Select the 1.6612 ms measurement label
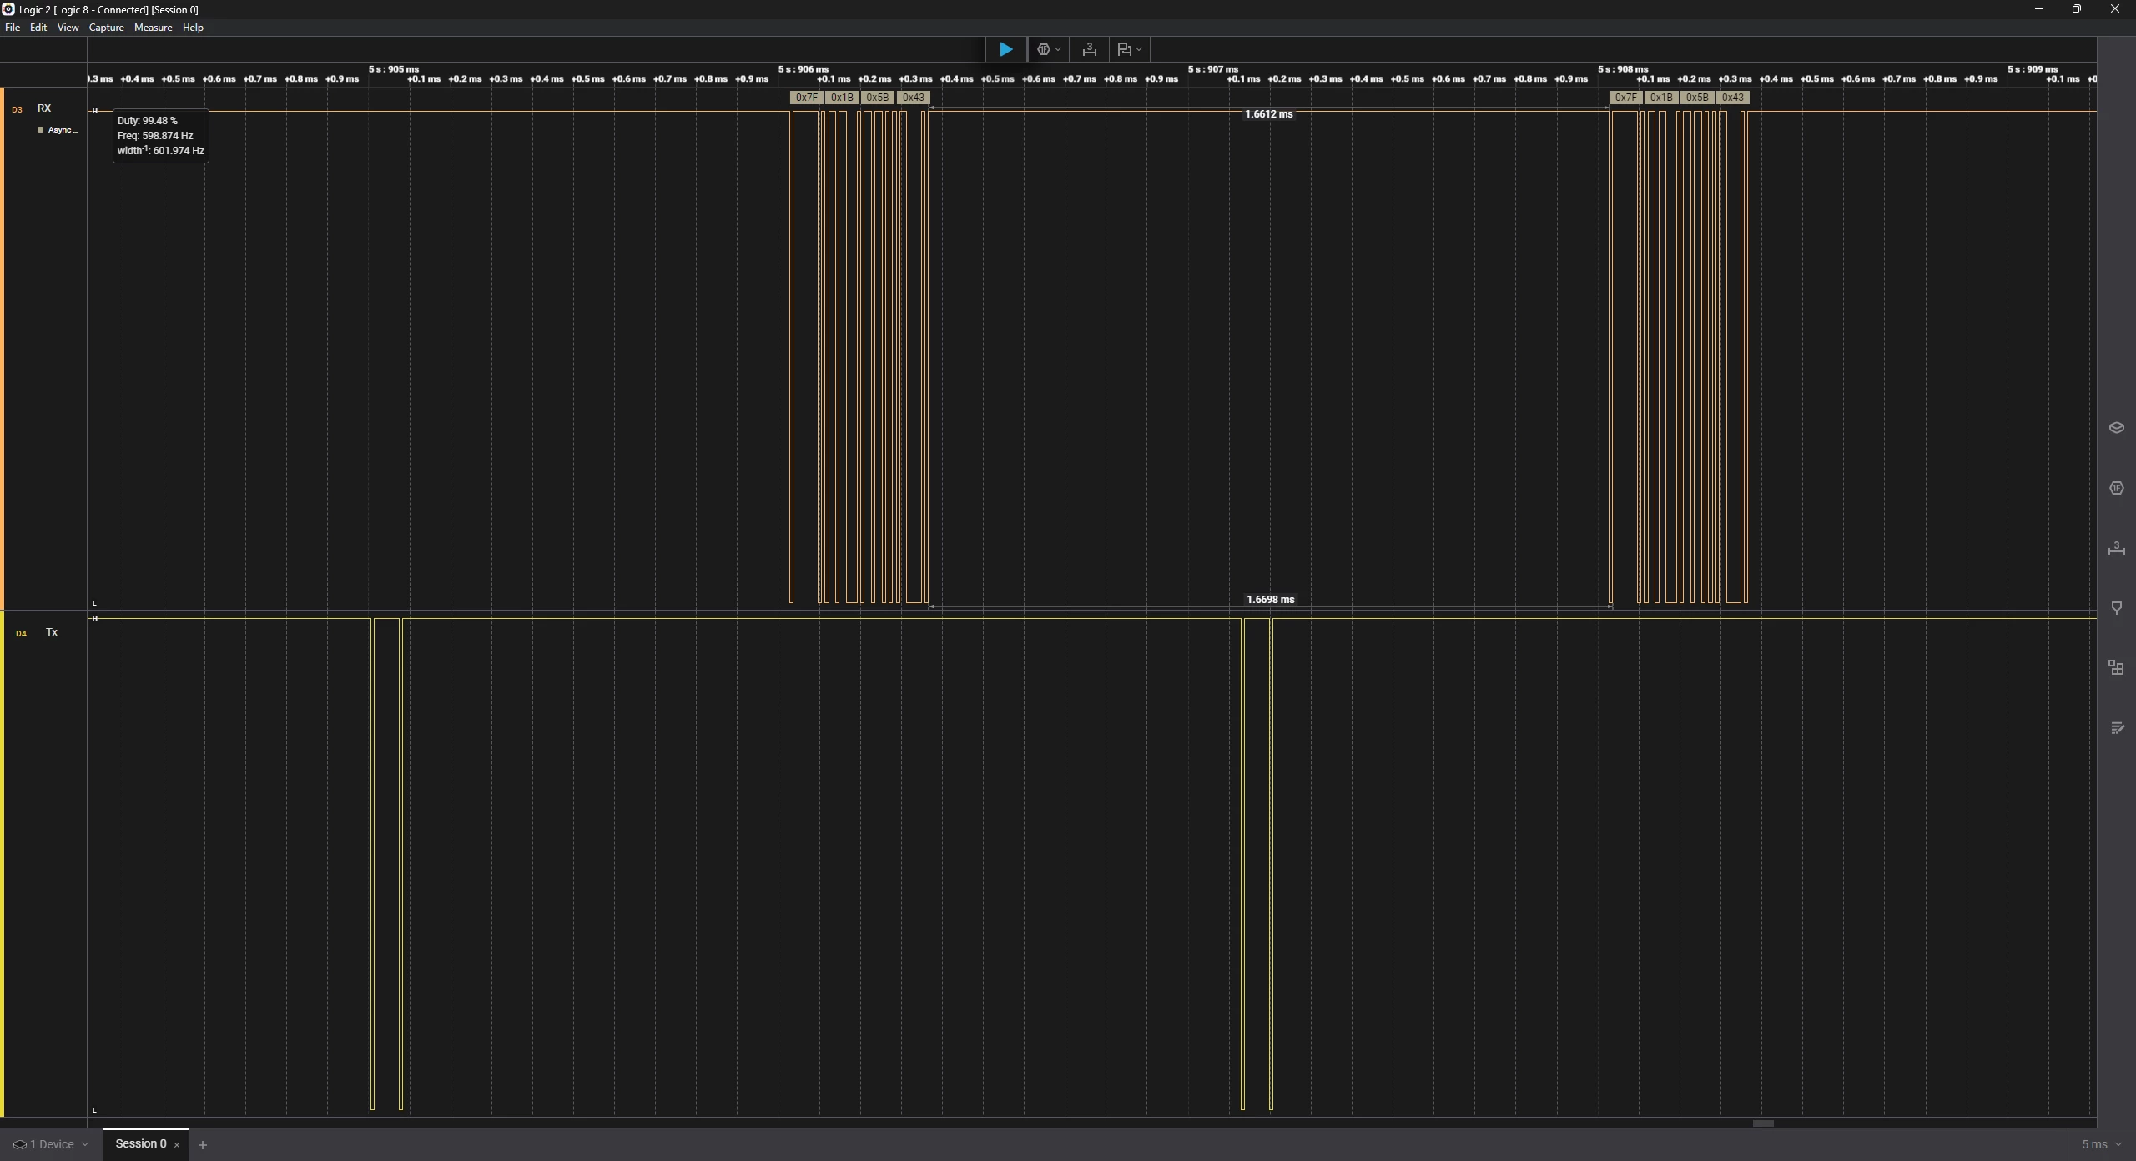 1269,114
